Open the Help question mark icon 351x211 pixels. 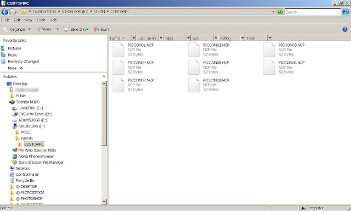(x=345, y=29)
